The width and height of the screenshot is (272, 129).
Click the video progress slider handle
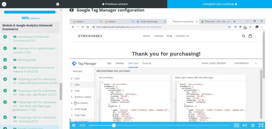click(114, 125)
